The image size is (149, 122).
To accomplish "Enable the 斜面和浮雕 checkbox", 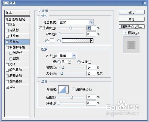I will (x=7, y=47).
